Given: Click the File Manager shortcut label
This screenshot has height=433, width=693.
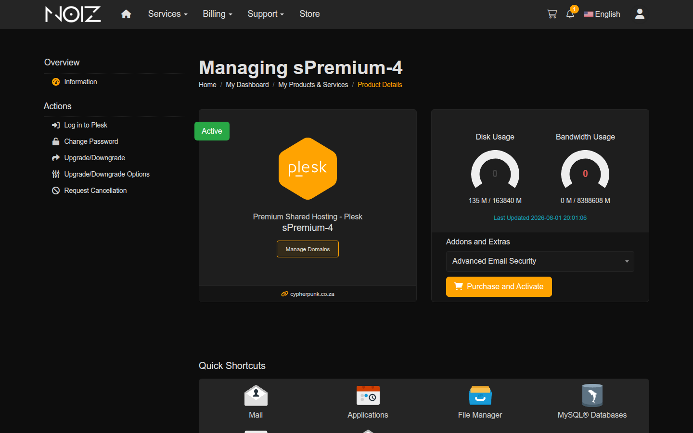Looking at the screenshot, I should click(480, 415).
